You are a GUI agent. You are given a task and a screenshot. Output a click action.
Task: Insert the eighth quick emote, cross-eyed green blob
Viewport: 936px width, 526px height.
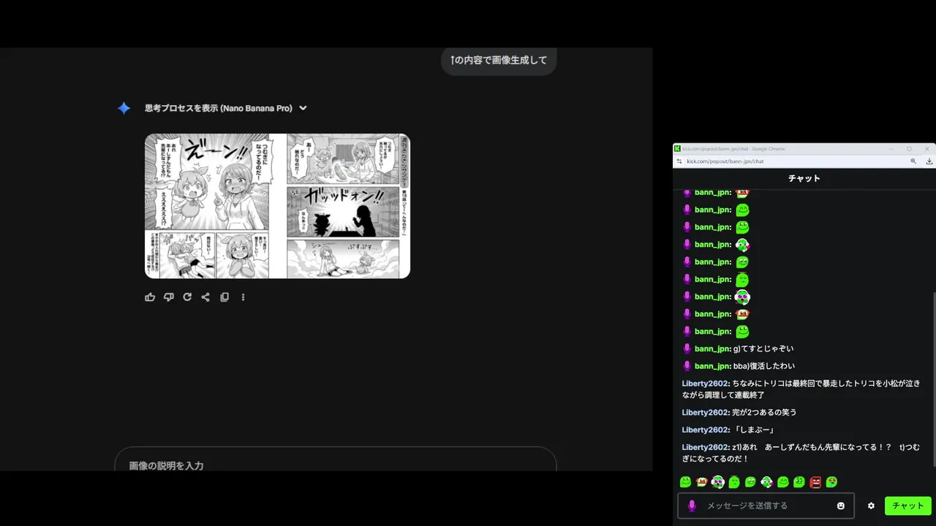click(x=799, y=482)
